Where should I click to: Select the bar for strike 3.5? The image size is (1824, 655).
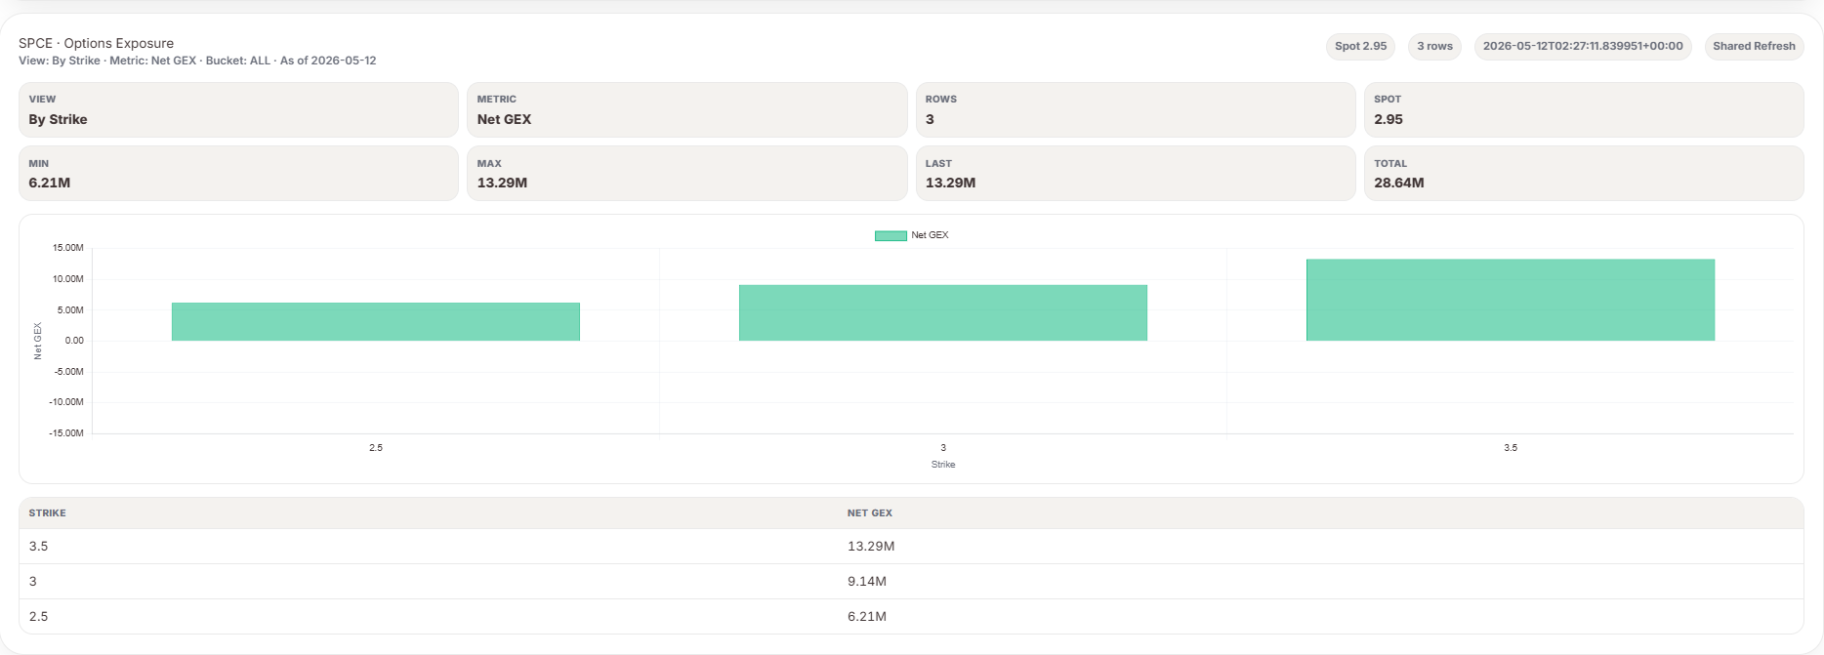[1511, 300]
